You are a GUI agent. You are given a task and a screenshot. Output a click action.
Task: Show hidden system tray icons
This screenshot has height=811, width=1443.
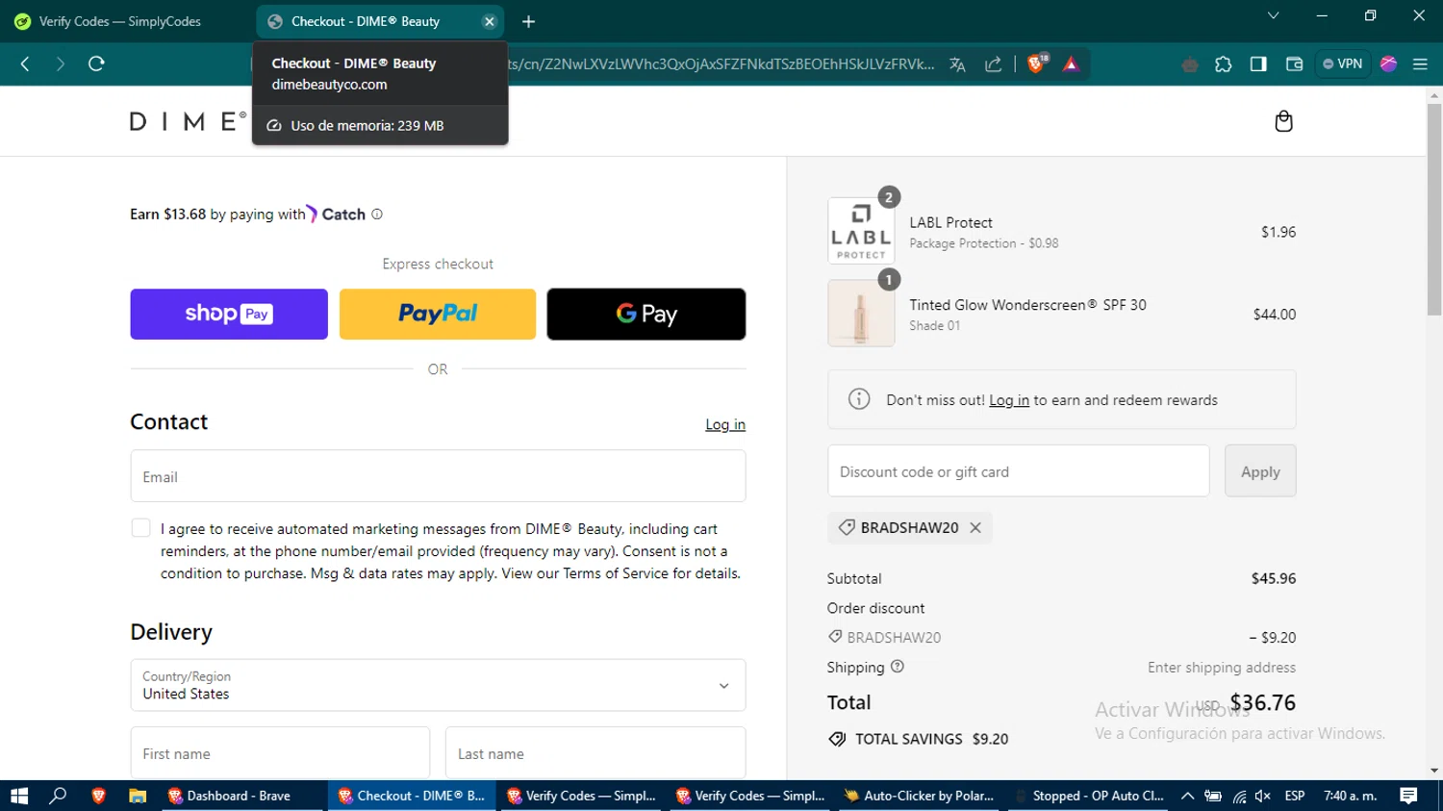tap(1188, 796)
